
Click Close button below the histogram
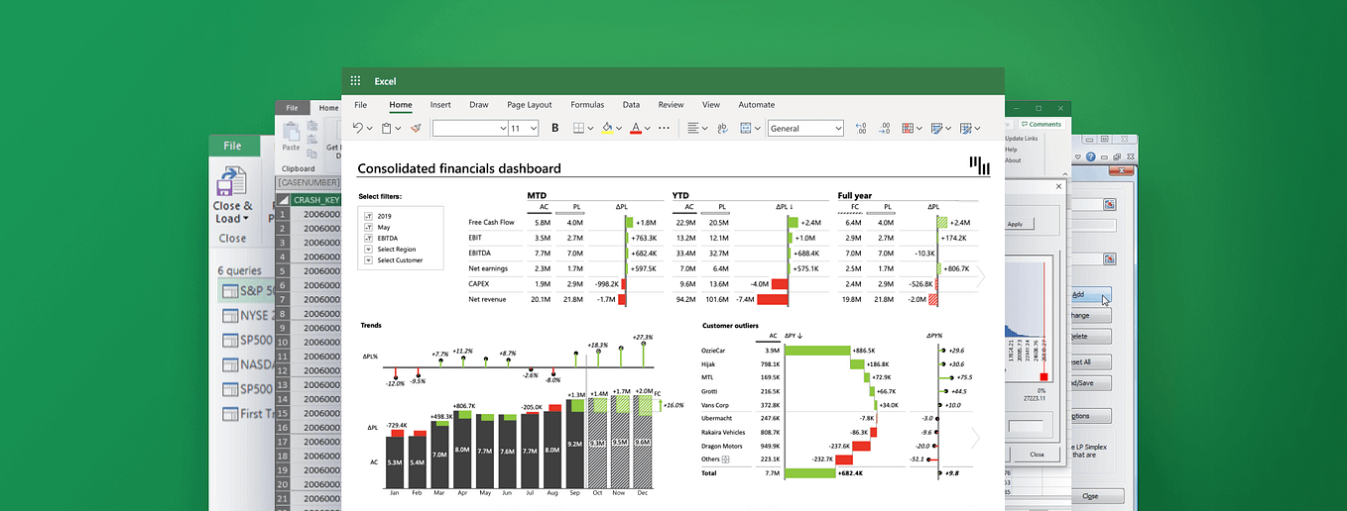click(x=1037, y=454)
